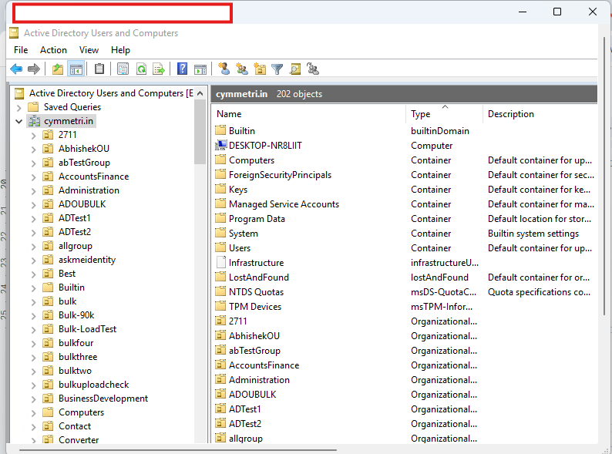Expand the Bulk-LoadTest tree node
The width and height of the screenshot is (612, 454).
point(34,330)
